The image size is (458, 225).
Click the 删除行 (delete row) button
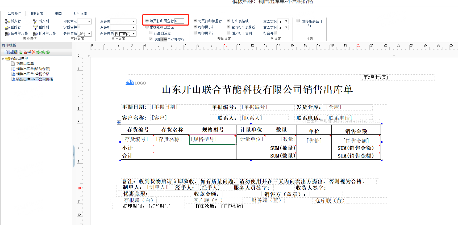13,27
